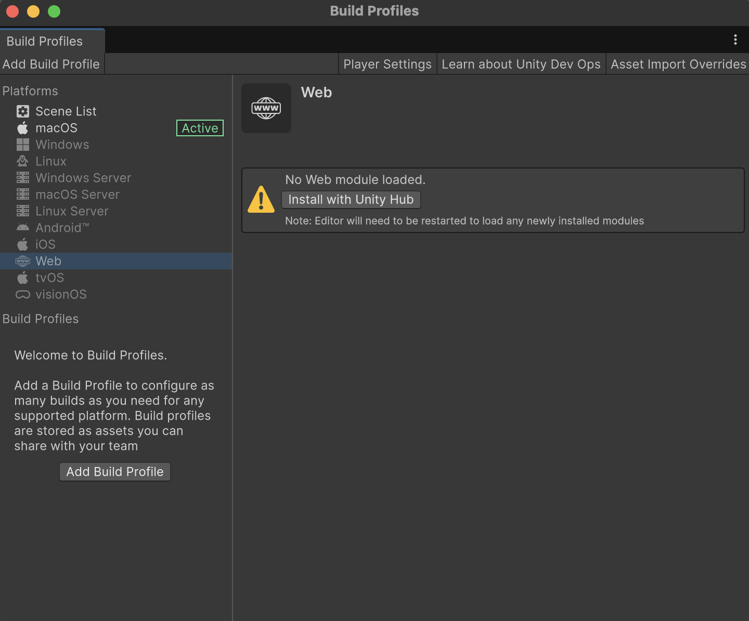
Task: Click the editor restart note text
Action: coord(464,221)
